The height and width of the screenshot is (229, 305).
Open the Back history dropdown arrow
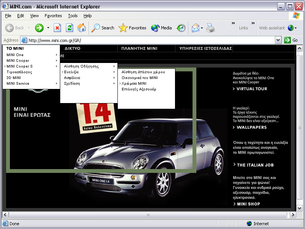29,28
